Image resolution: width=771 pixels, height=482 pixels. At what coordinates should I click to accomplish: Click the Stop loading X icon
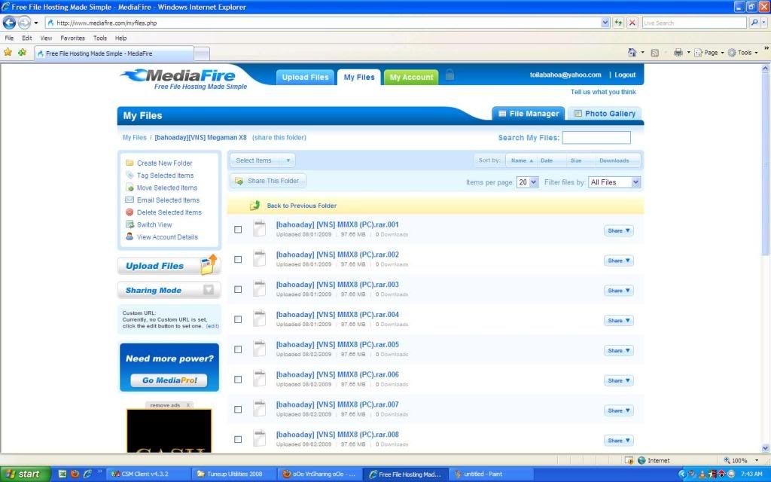coord(632,23)
